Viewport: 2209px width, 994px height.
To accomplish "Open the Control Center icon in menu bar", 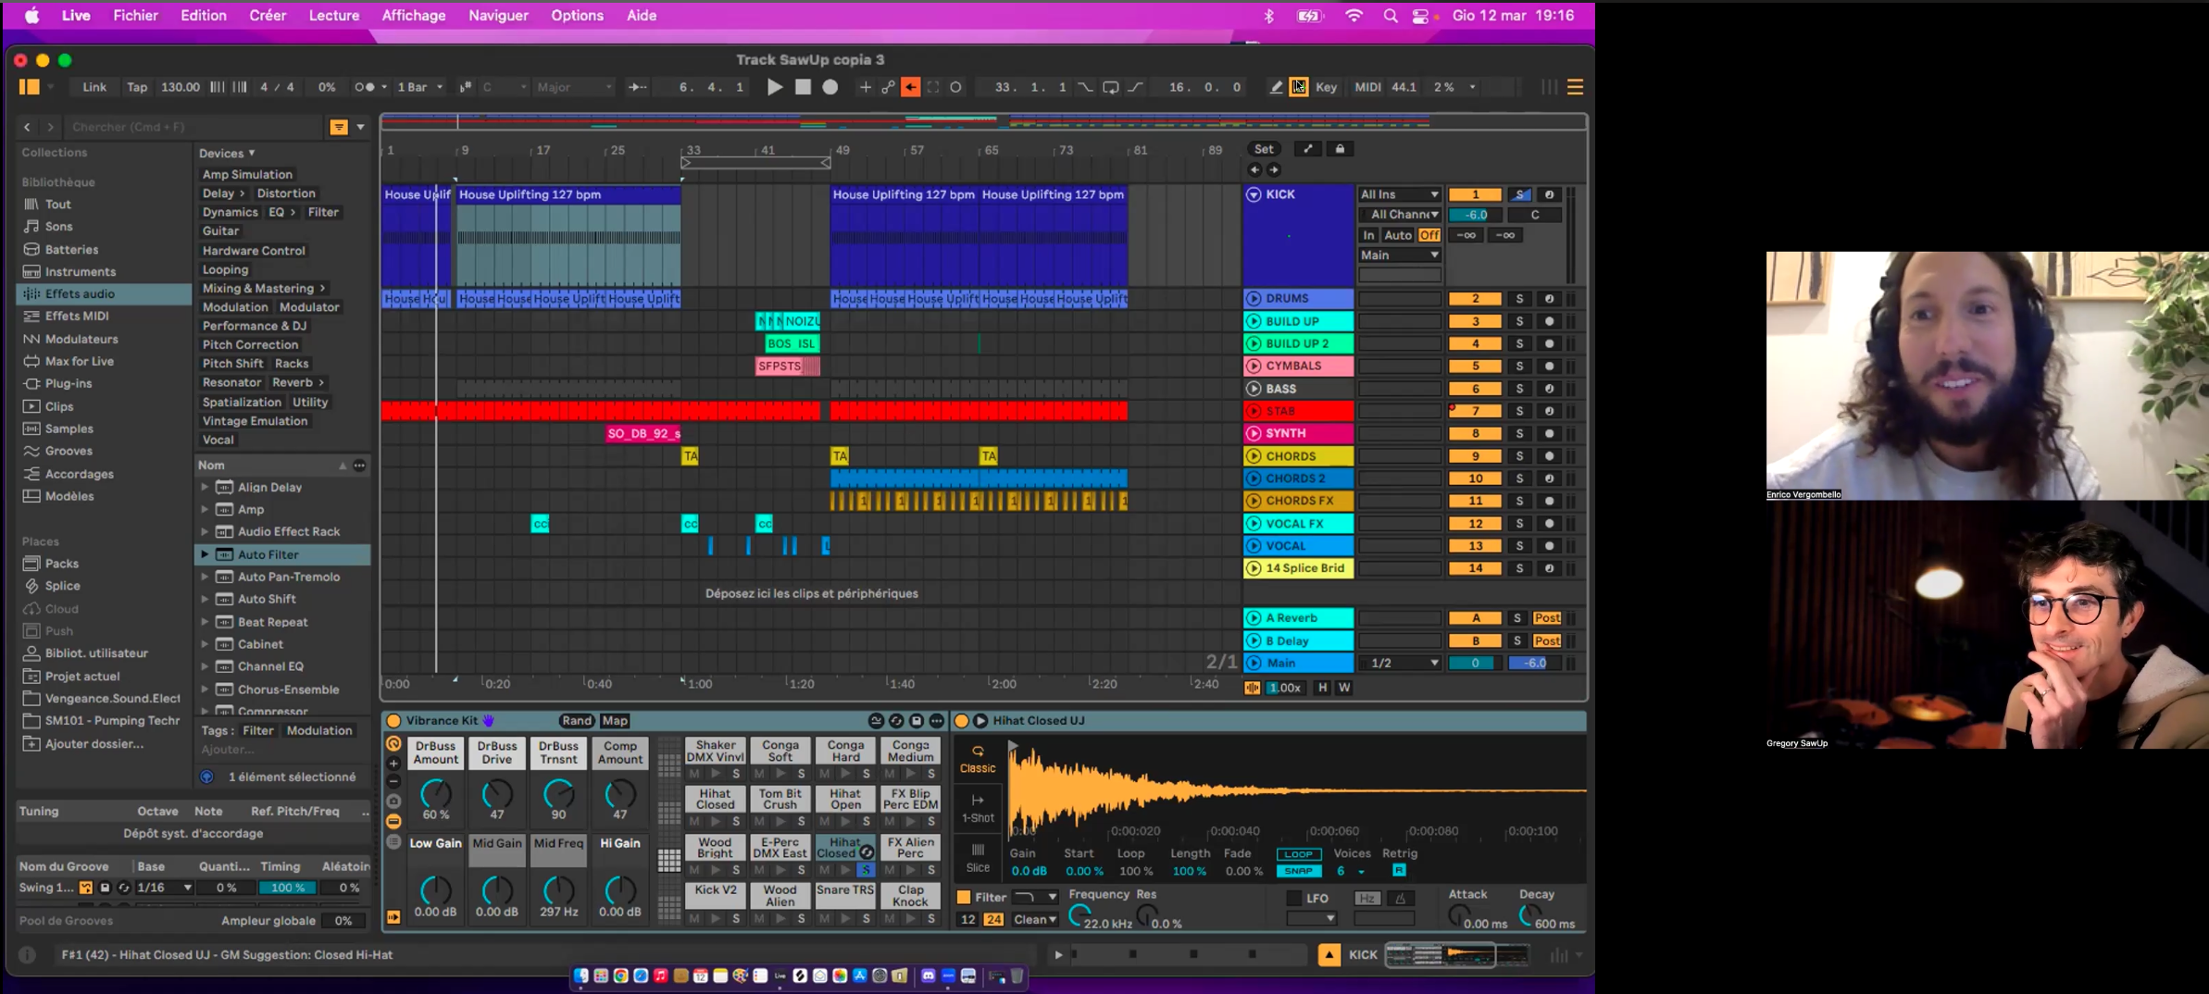I will [x=1420, y=16].
